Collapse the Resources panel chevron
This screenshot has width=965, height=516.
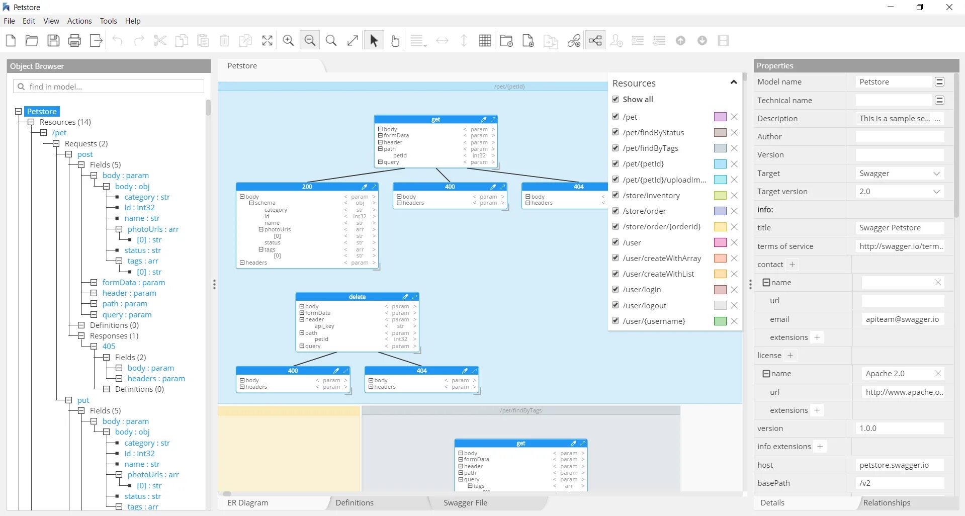pyautogui.click(x=733, y=82)
